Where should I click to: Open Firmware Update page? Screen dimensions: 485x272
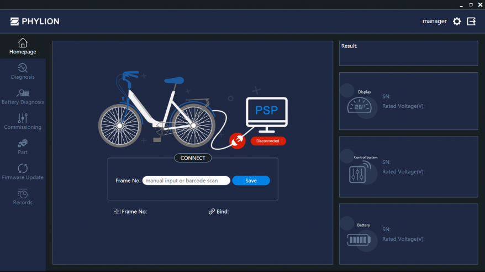click(23, 172)
